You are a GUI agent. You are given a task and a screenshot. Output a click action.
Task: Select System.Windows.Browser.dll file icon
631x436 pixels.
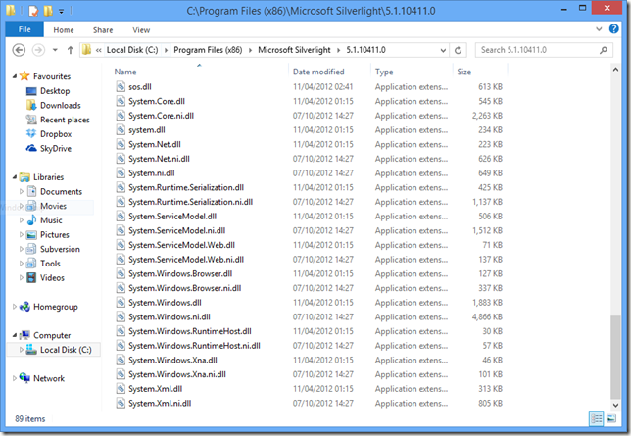pos(121,273)
